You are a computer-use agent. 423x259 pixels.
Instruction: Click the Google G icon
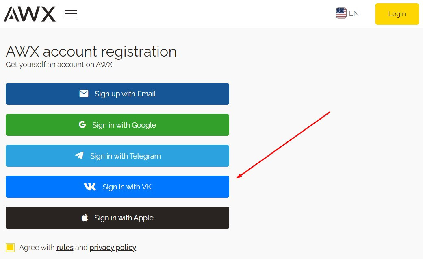pos(82,125)
